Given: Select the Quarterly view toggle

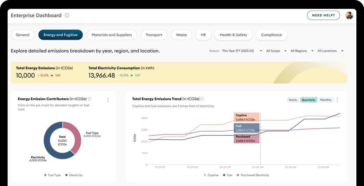Looking at the screenshot, I should pyautogui.click(x=309, y=100).
